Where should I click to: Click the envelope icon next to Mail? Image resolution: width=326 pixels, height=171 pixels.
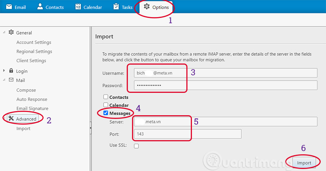coord(11,80)
